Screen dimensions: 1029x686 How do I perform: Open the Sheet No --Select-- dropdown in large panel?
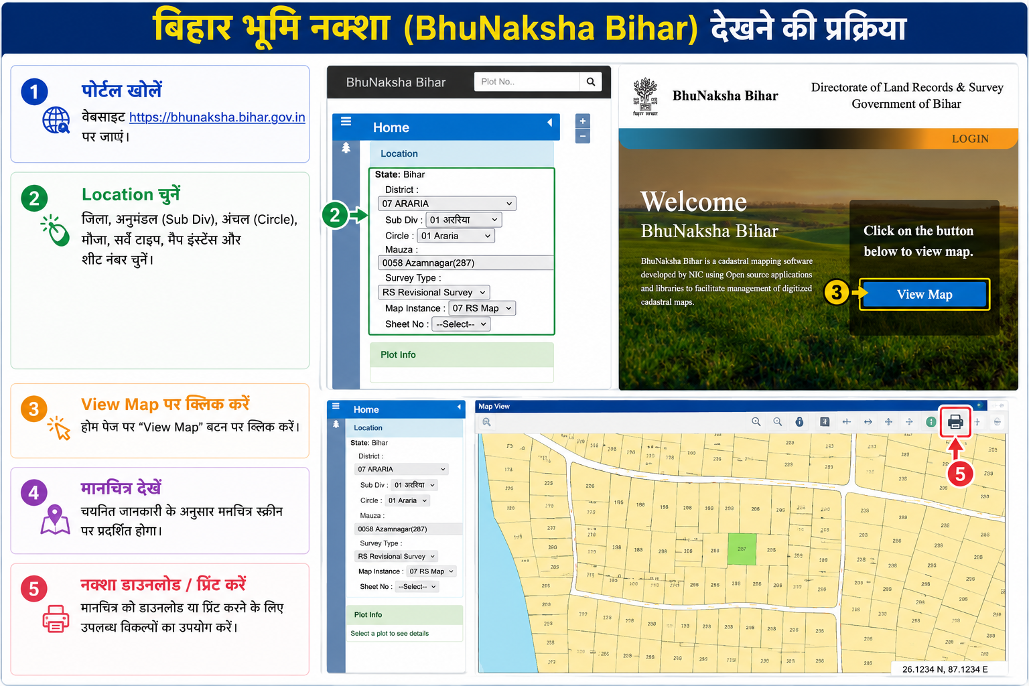coord(461,324)
